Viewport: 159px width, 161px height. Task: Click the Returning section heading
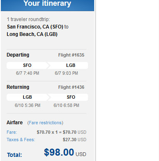click(18, 87)
